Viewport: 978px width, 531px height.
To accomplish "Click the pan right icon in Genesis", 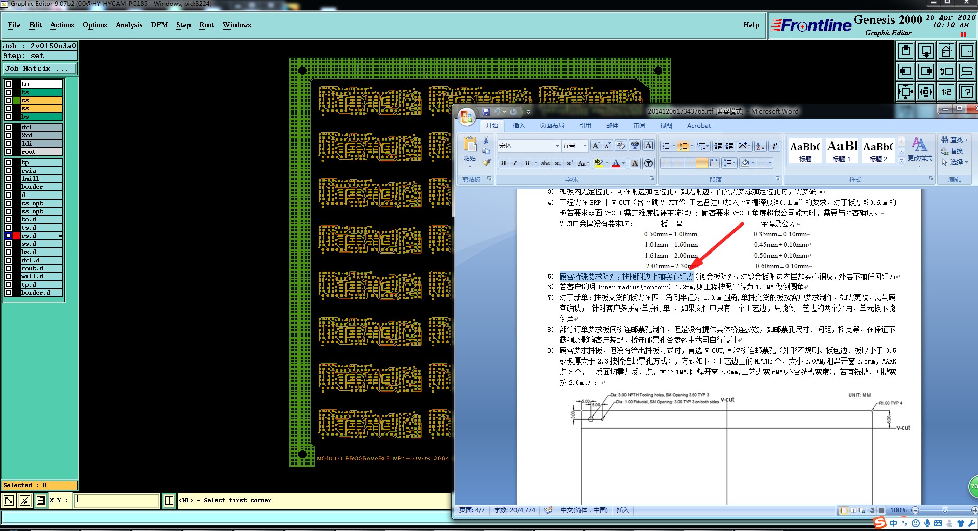I will click(x=926, y=71).
